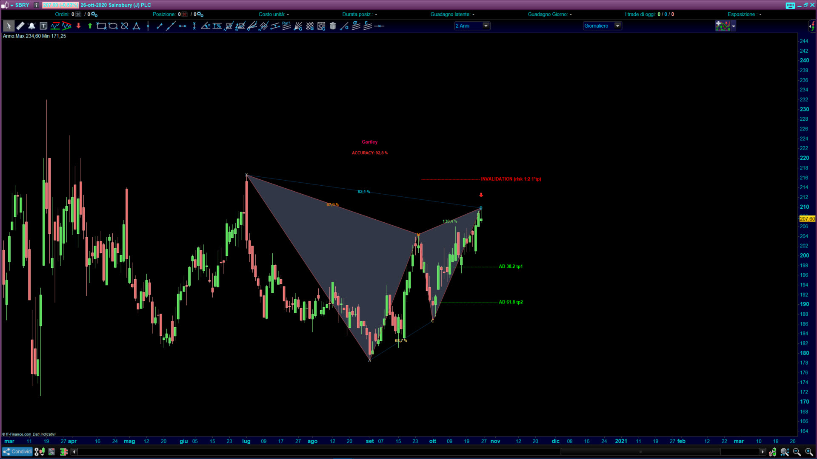Select the arrow cursor tool
This screenshot has height=459, width=817.
(8, 26)
